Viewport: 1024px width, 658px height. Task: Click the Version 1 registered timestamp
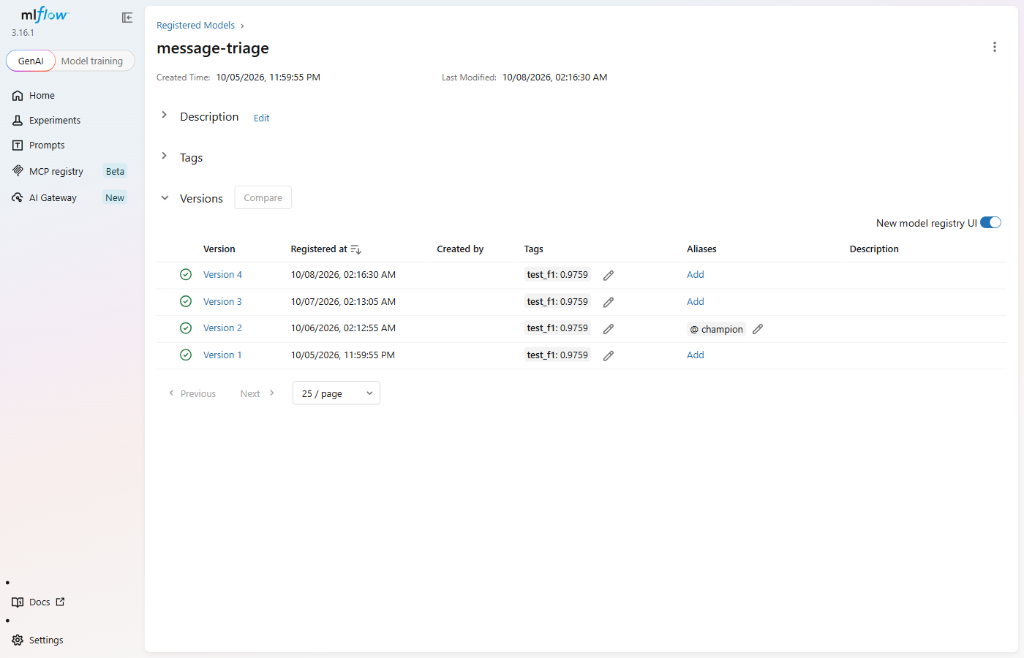343,355
